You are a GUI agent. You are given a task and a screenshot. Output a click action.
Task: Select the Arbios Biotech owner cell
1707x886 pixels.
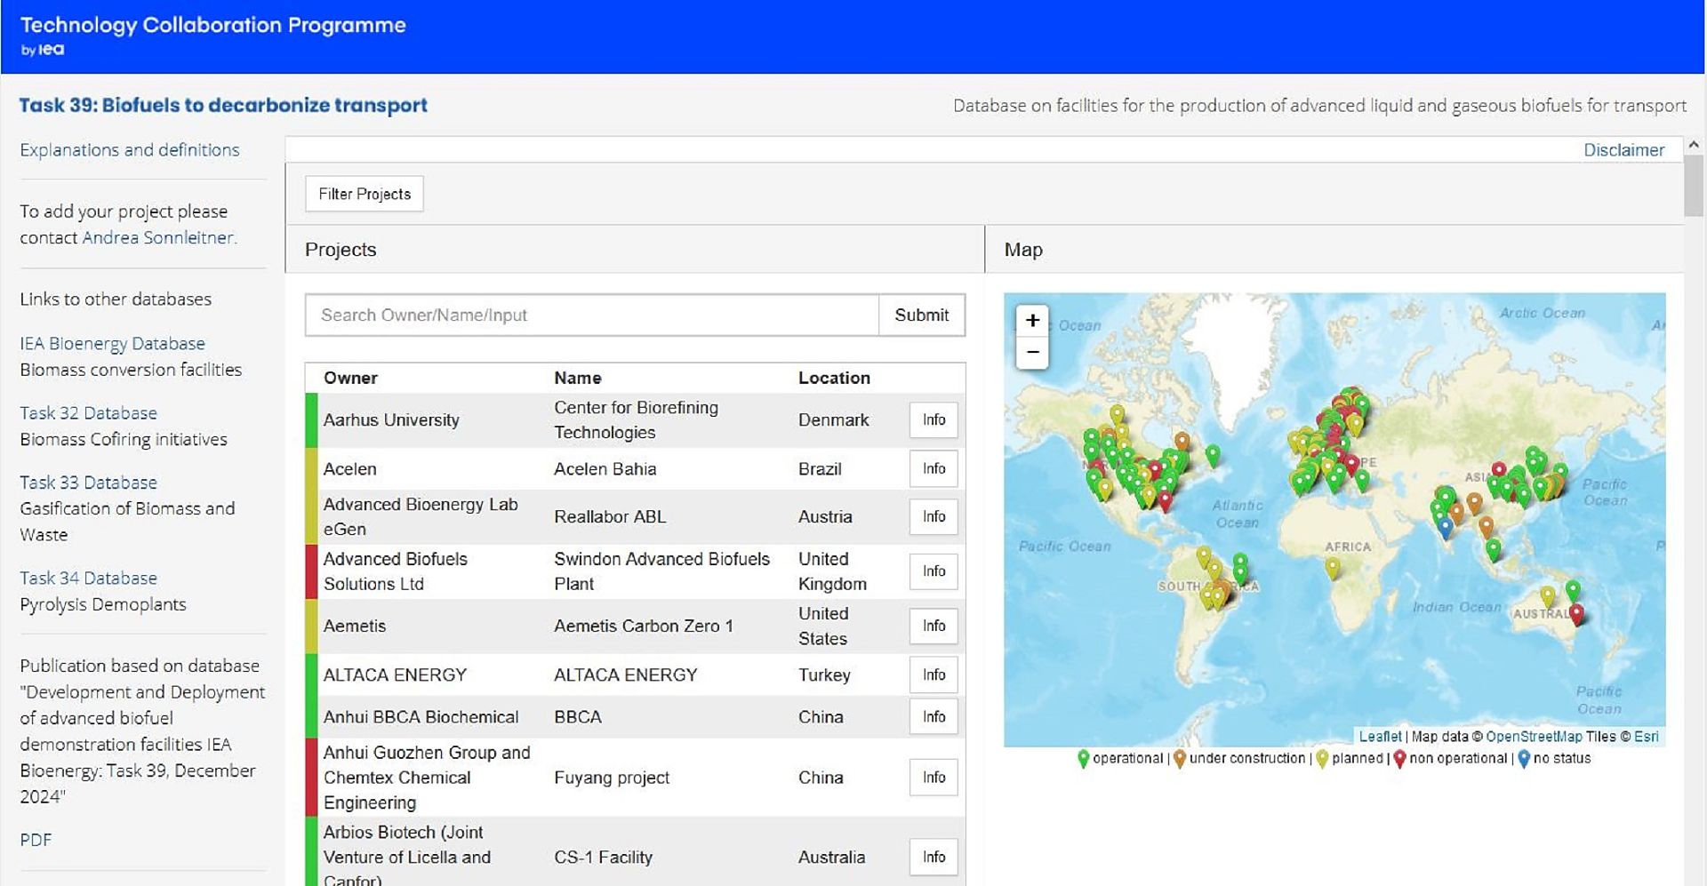pos(407,857)
